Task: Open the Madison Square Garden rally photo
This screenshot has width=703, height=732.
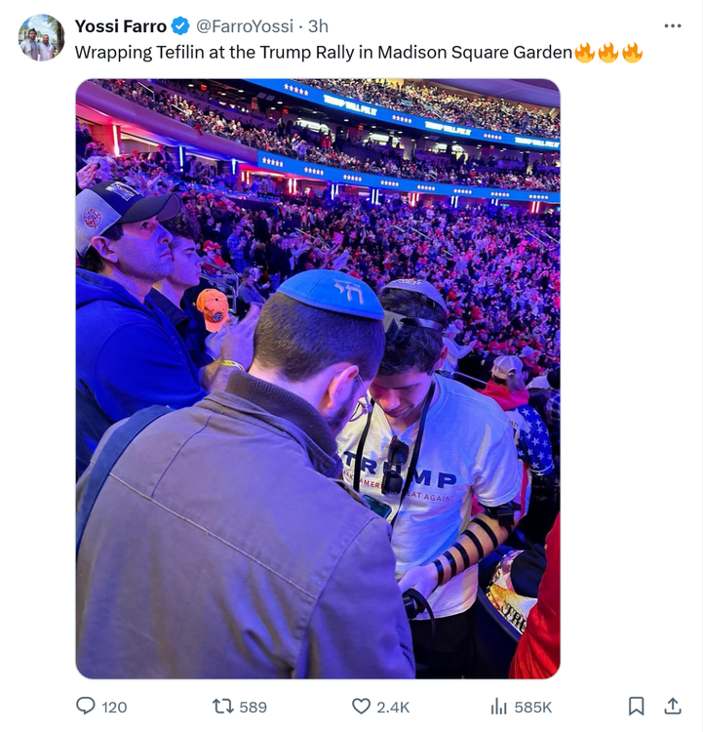Action: point(318,379)
